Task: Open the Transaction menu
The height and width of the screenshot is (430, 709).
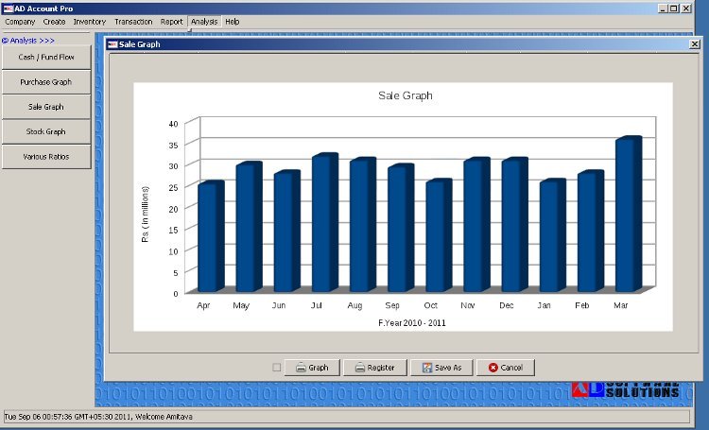Action: point(133,22)
